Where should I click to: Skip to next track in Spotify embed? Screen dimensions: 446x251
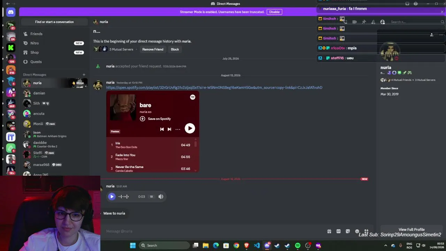[x=169, y=129]
